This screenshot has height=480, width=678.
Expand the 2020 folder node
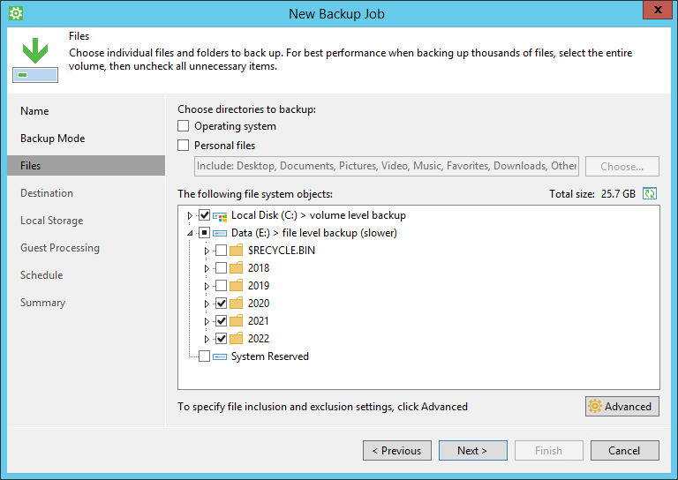pos(207,304)
